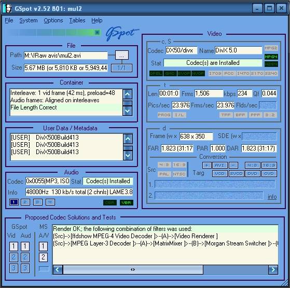Click the I470 colorimetry indicator

pyautogui.click(x=243, y=74)
